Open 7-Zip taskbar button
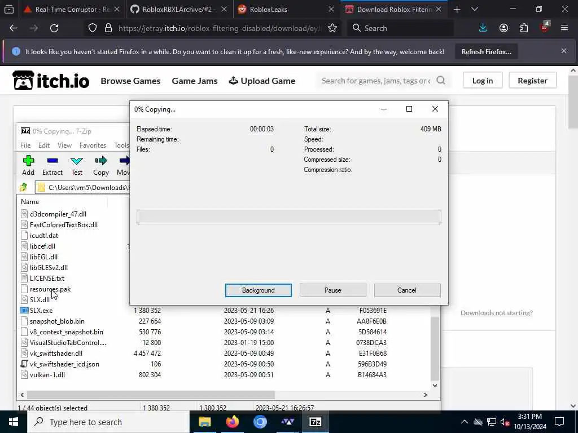The width and height of the screenshot is (578, 433). click(x=315, y=422)
